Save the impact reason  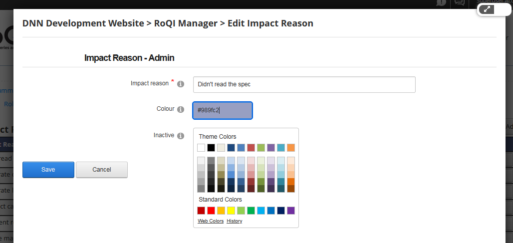pyautogui.click(x=48, y=170)
